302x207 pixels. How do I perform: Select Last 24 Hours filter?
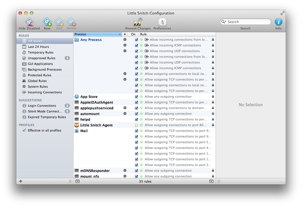coord(38,47)
